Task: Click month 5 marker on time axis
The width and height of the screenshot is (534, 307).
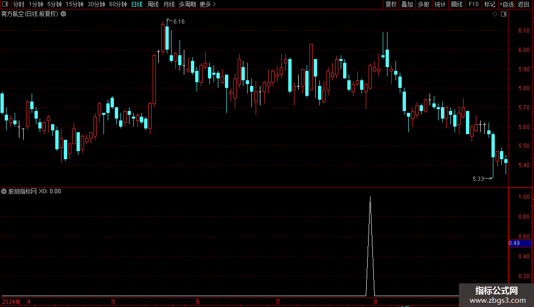Action: pyautogui.click(x=114, y=301)
